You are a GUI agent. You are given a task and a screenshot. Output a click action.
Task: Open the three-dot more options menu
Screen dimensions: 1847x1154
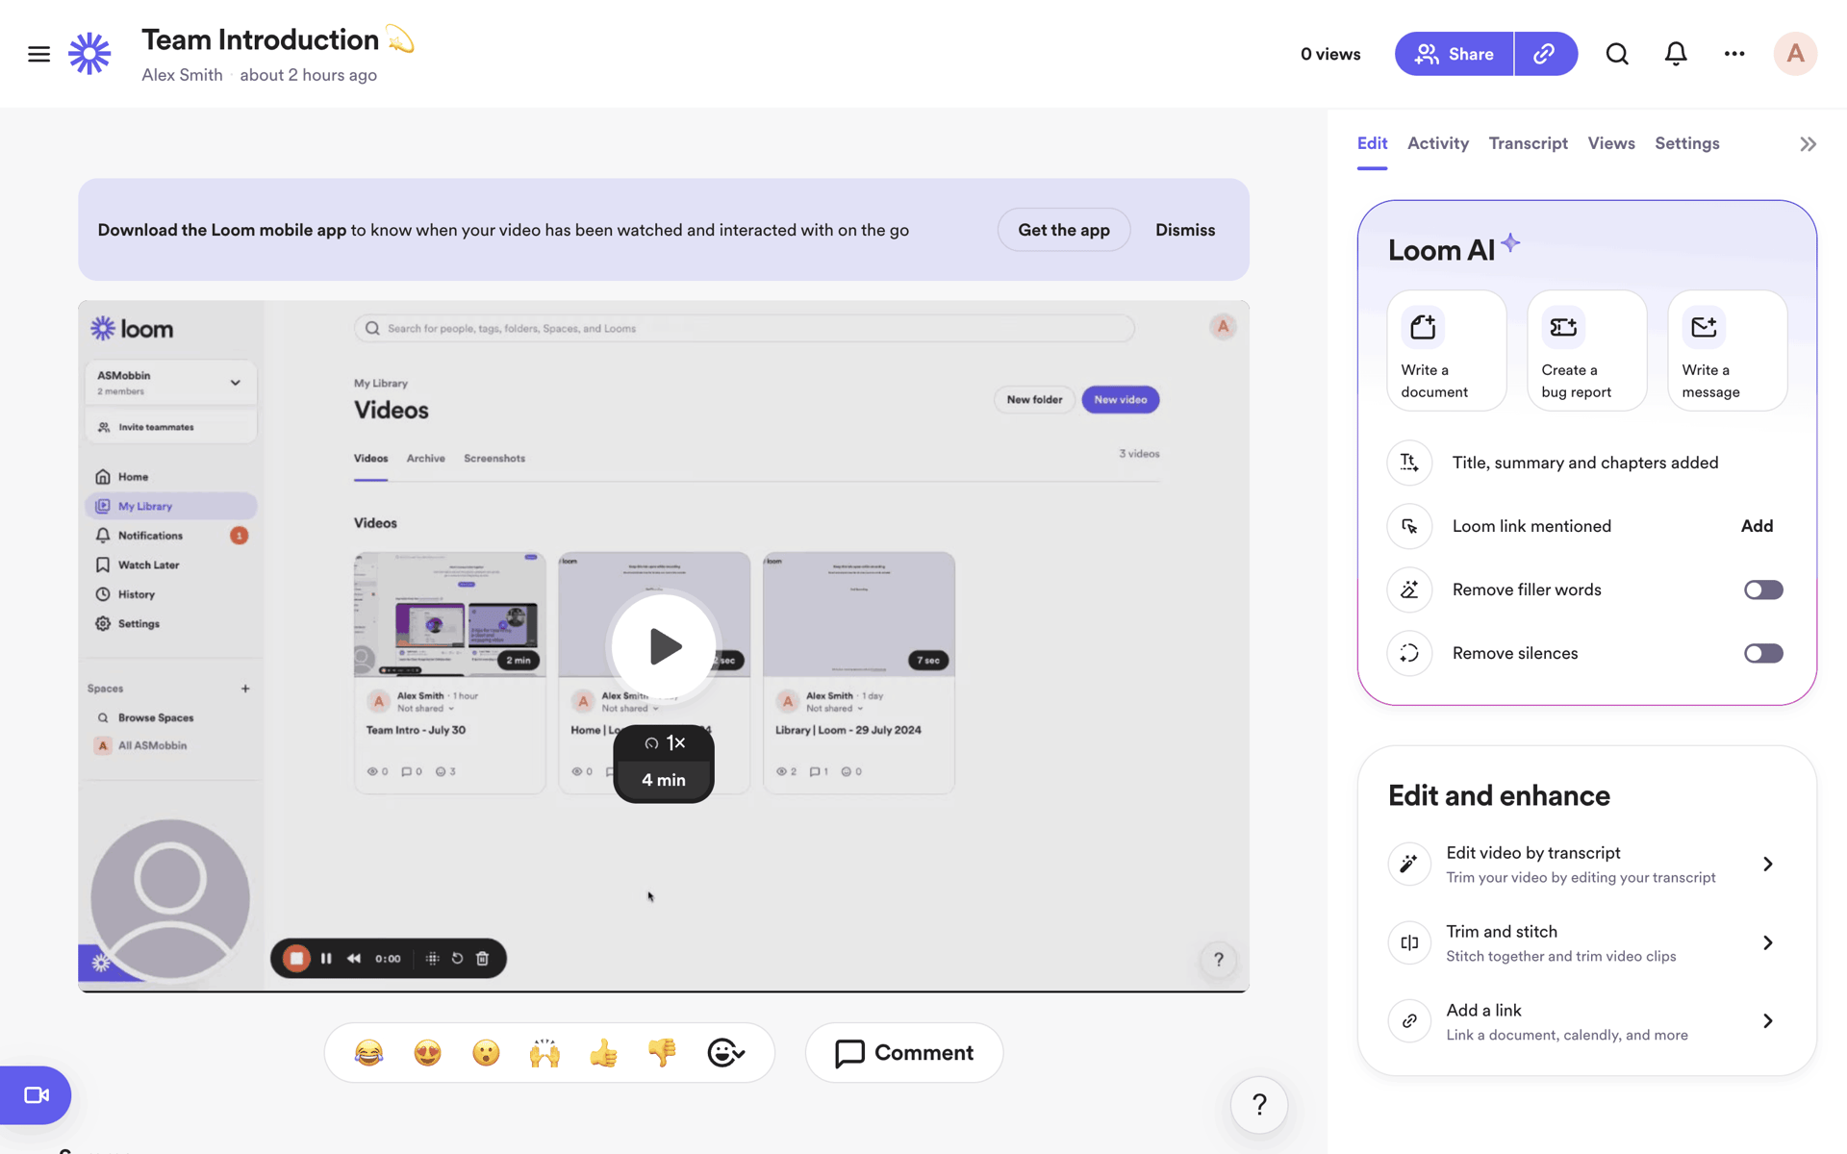pos(1734,54)
